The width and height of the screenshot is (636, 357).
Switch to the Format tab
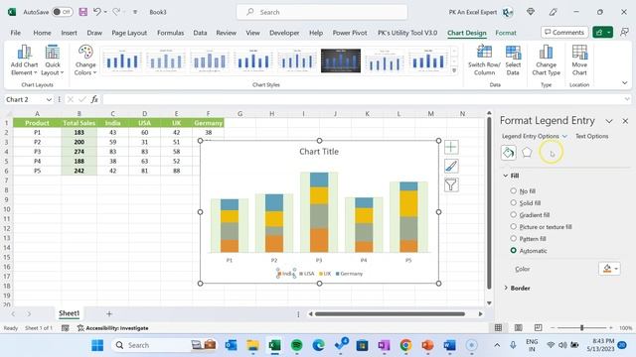tap(506, 33)
